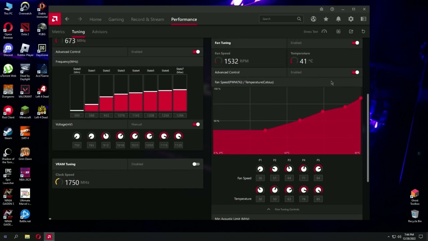Screen dimensions: 428x241
Task: Click State3 frequency value 1076
Action: [x=121, y=115]
